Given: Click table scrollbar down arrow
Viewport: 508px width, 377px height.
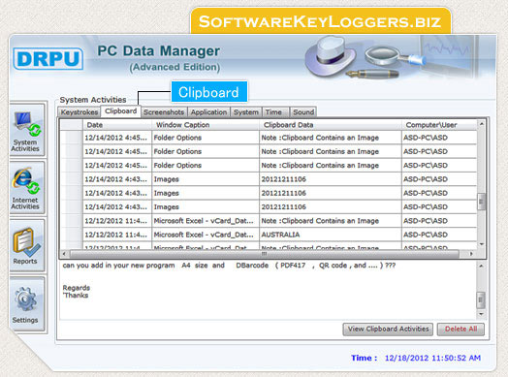Looking at the screenshot, I should 482,244.
